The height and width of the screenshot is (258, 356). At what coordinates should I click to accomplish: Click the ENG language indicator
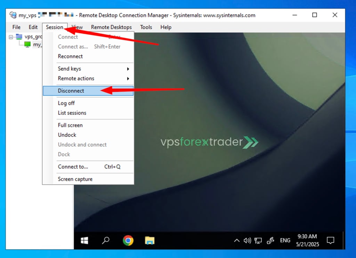285,241
